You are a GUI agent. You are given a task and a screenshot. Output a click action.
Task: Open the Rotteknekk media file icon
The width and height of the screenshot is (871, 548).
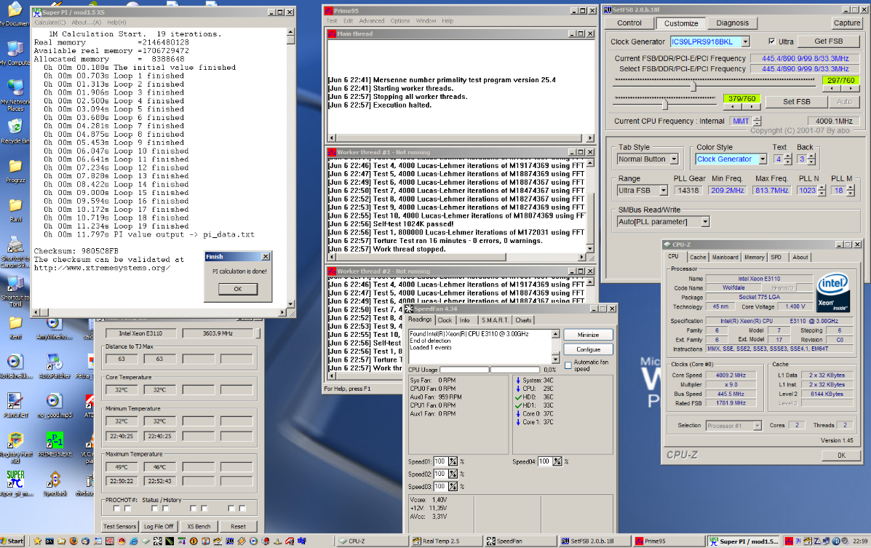pyautogui.click(x=15, y=363)
